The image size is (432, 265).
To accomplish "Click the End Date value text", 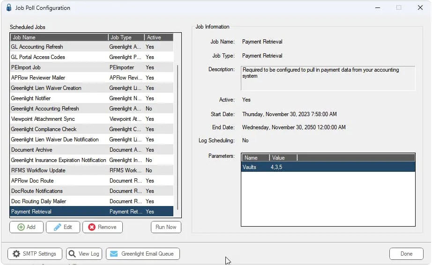I will [x=294, y=127].
